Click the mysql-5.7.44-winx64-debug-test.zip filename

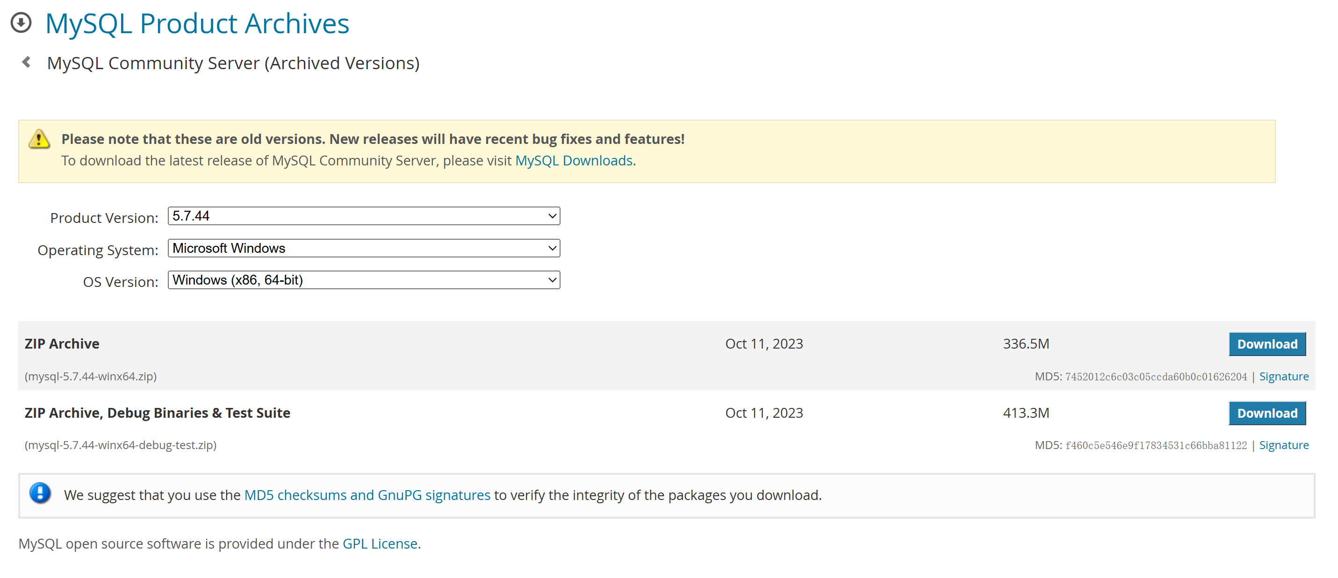(x=121, y=446)
